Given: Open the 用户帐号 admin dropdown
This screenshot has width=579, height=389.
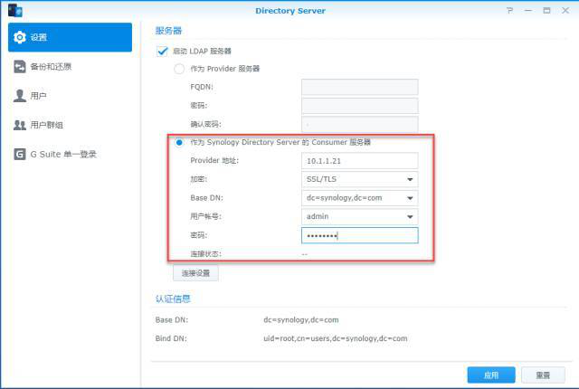Looking at the screenshot, I should click(360, 216).
